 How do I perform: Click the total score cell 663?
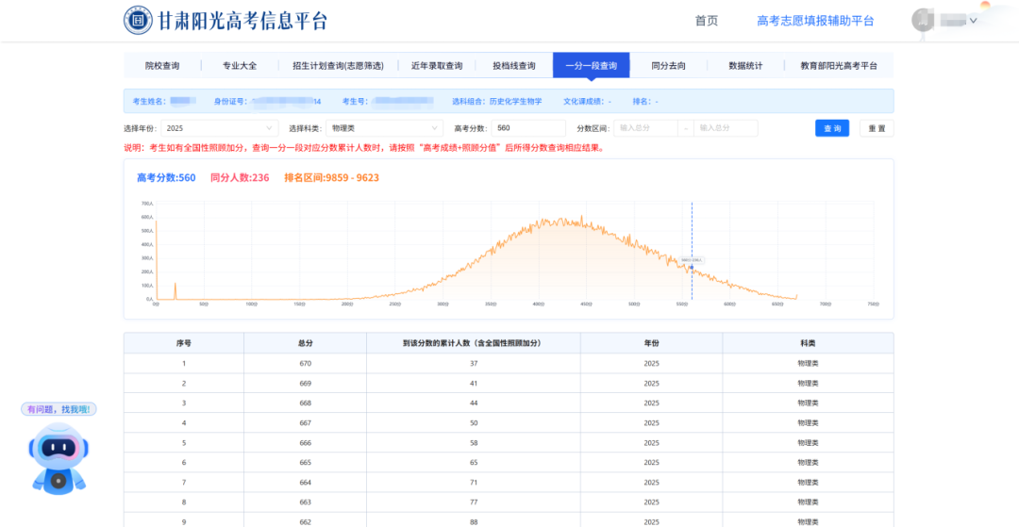306,502
